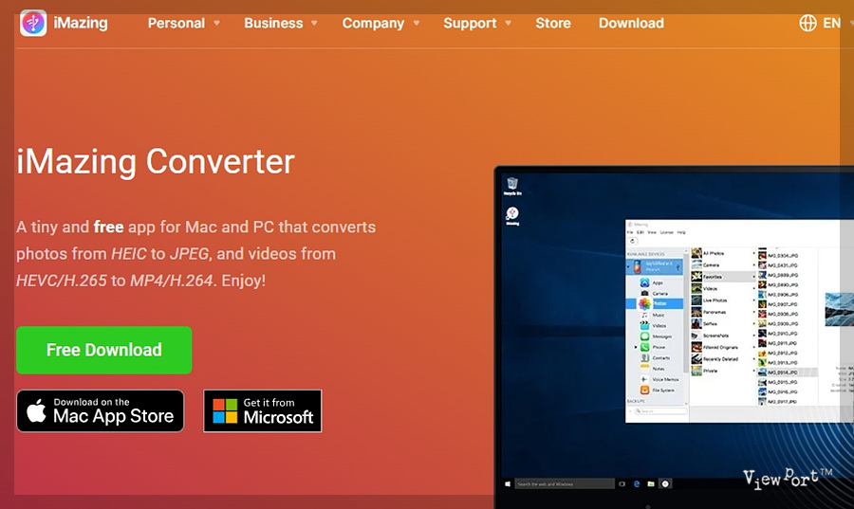The image size is (854, 509).
Task: Select Notes icon in preview sidebar
Action: [644, 369]
